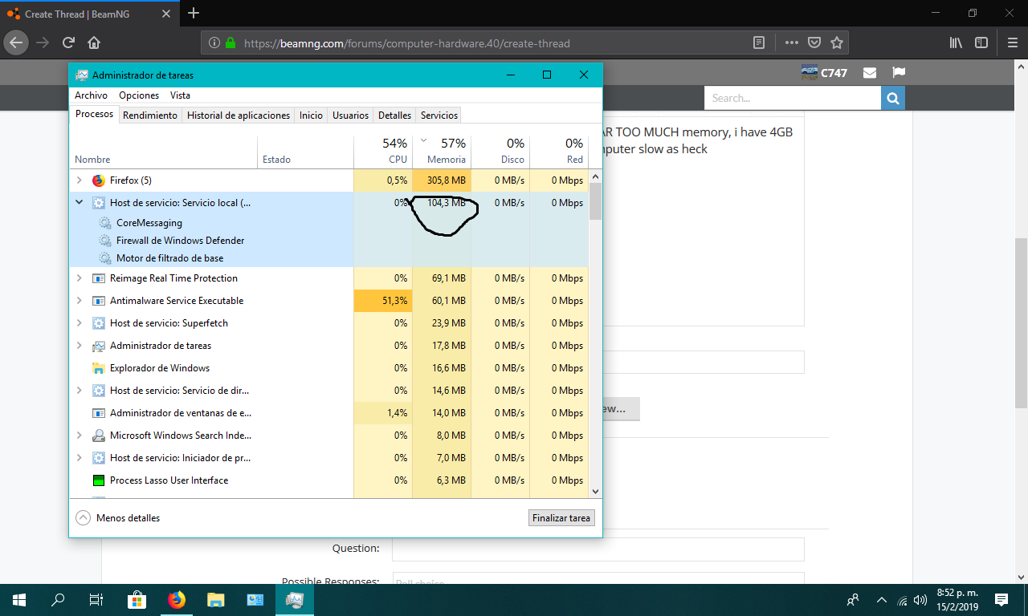Show hidden system tray icons

pos(882,600)
